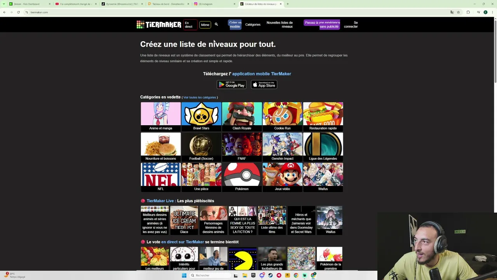Open the Liste ultime des films tier list
Screen dimensions: 497x280
tap(272, 220)
